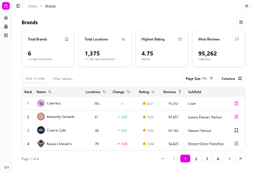Switch to grid view layout icon
This screenshot has height=173, width=255.
click(x=240, y=22)
